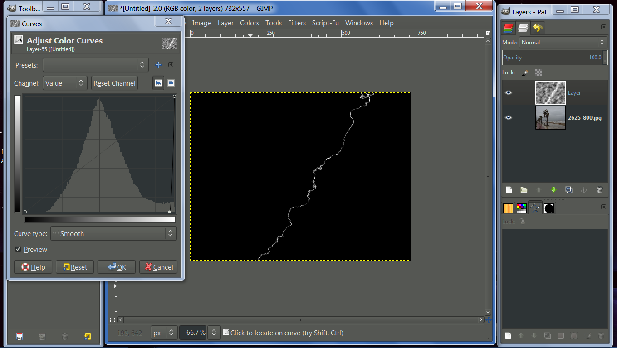
Task: Delete the selected layer with trash icon
Action: click(x=599, y=190)
